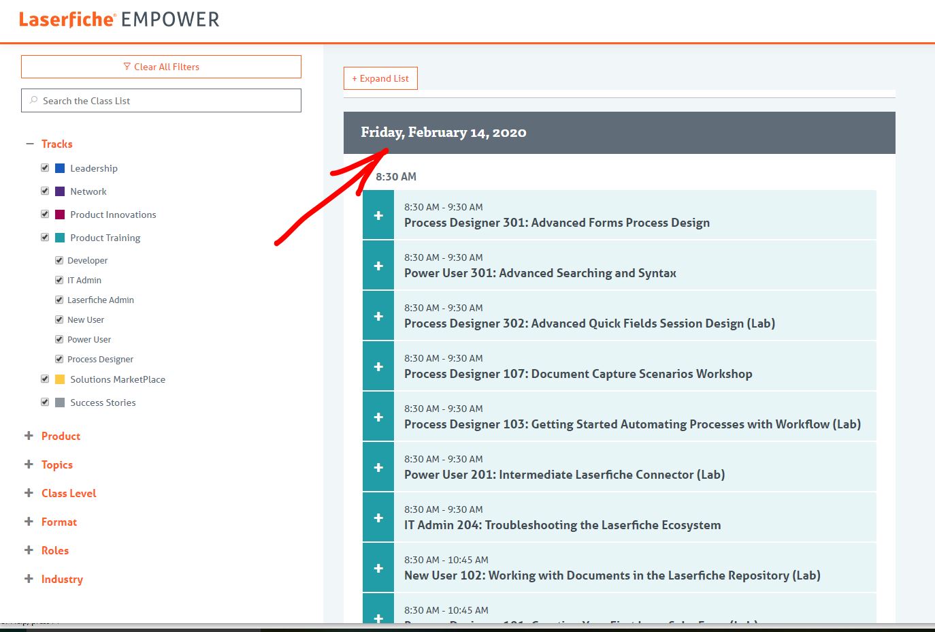
Task: Click the Friday, February 14, 2020 date header
Action: (619, 133)
